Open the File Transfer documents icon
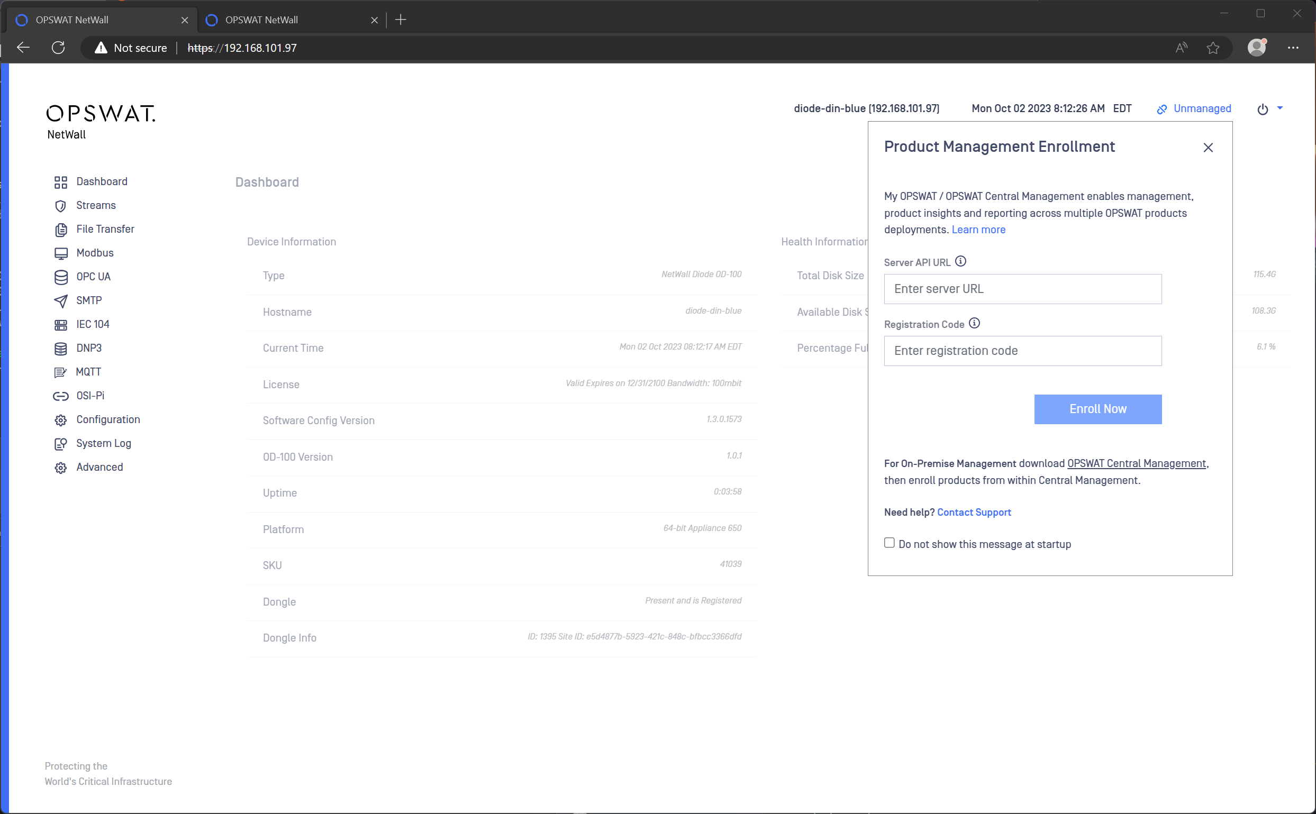1316x814 pixels. click(x=61, y=230)
